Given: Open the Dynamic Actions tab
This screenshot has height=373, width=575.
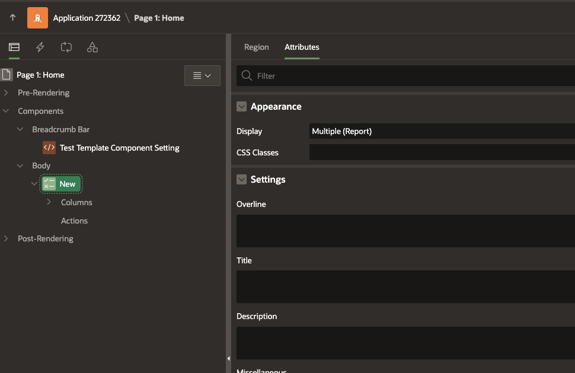Looking at the screenshot, I should 40,47.
